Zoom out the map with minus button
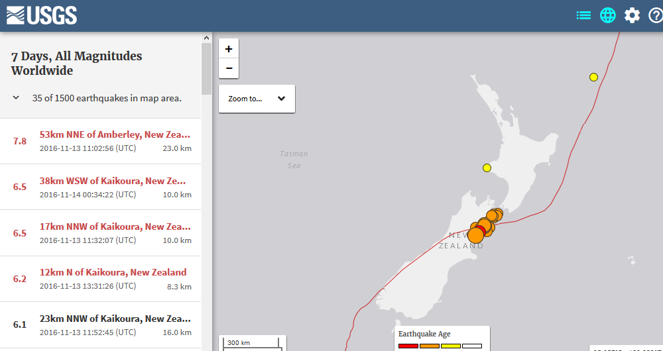 [x=229, y=68]
